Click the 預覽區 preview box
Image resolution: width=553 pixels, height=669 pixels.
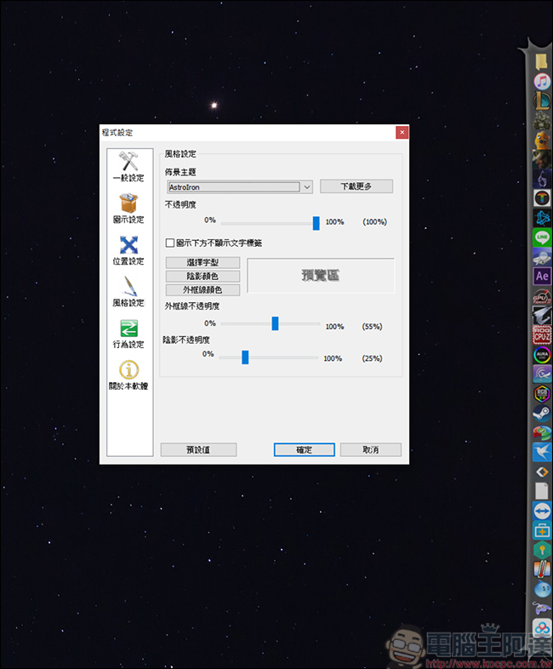321,275
